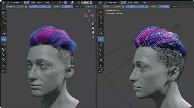Screen dimensions: 194x108
Task: Click the blue Z axis on navigation gizmo
Action: pos(89,11)
